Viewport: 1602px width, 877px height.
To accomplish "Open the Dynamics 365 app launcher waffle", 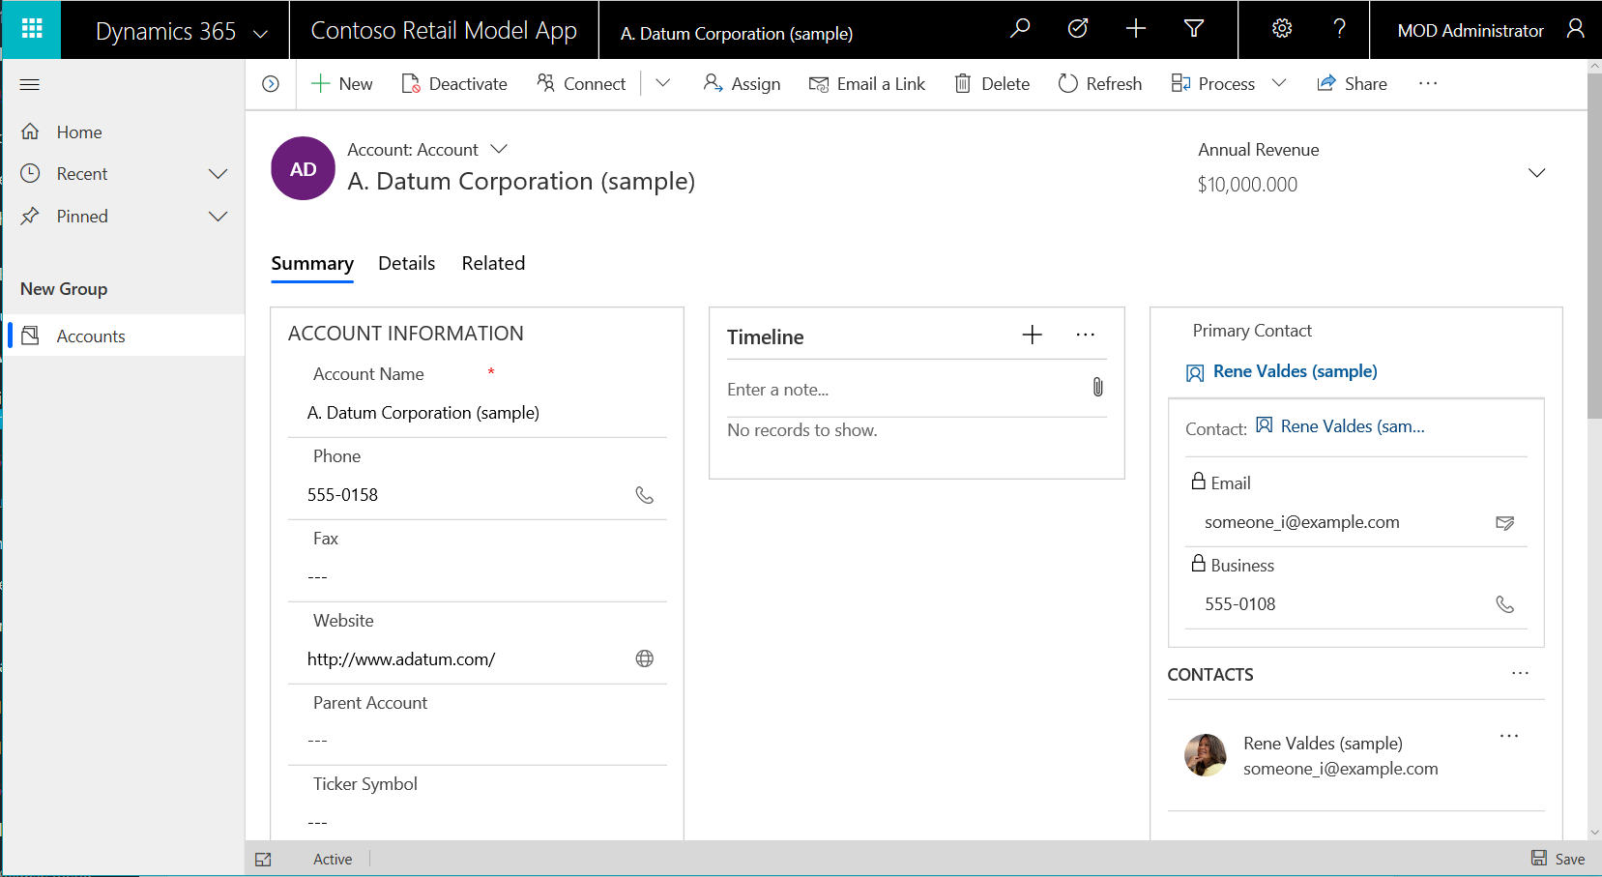I will (x=31, y=29).
